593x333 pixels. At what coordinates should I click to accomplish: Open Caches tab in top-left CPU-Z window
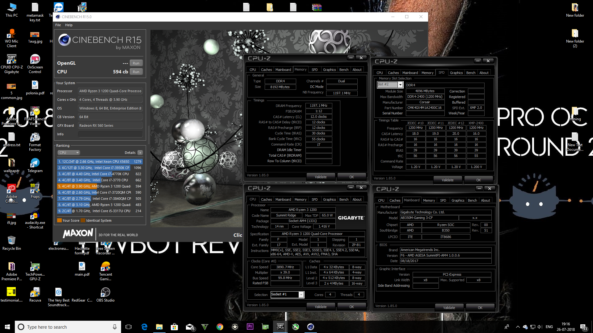(x=266, y=70)
